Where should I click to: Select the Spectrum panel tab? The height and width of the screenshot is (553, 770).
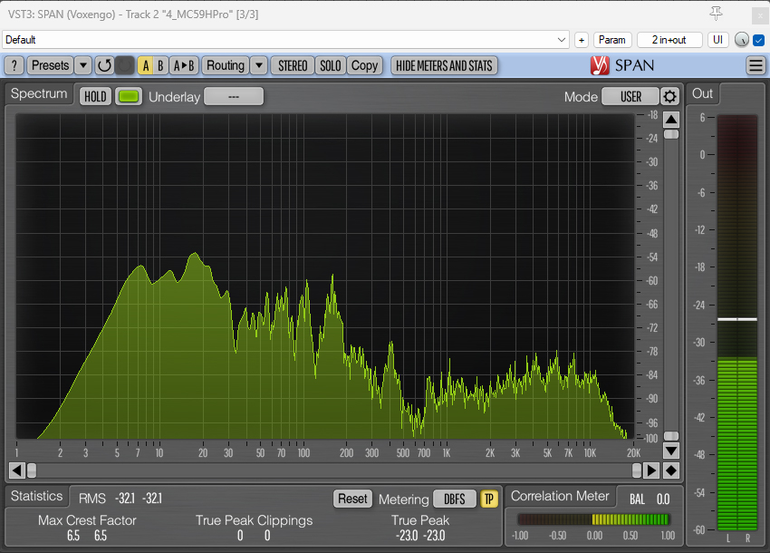coord(39,94)
